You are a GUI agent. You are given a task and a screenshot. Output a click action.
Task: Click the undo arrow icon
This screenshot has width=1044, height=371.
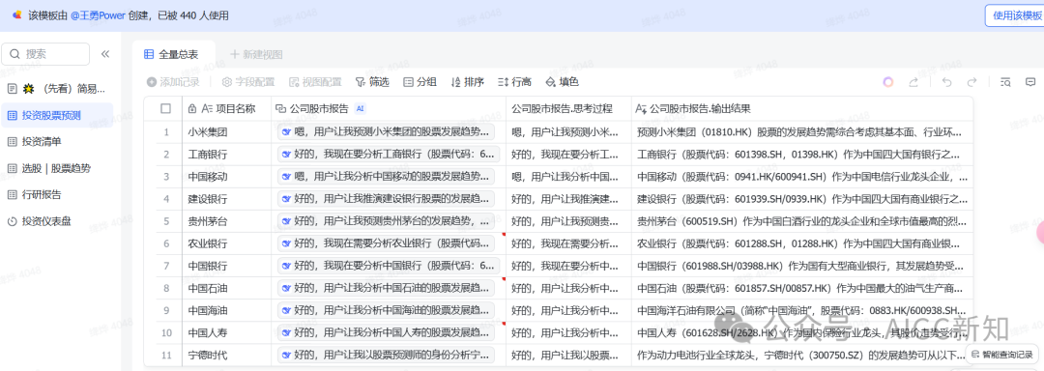click(x=946, y=82)
